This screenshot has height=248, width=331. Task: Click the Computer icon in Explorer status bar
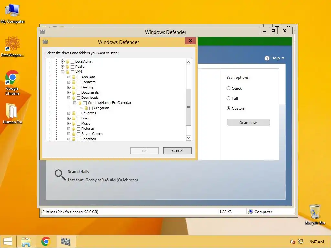pyautogui.click(x=251, y=212)
